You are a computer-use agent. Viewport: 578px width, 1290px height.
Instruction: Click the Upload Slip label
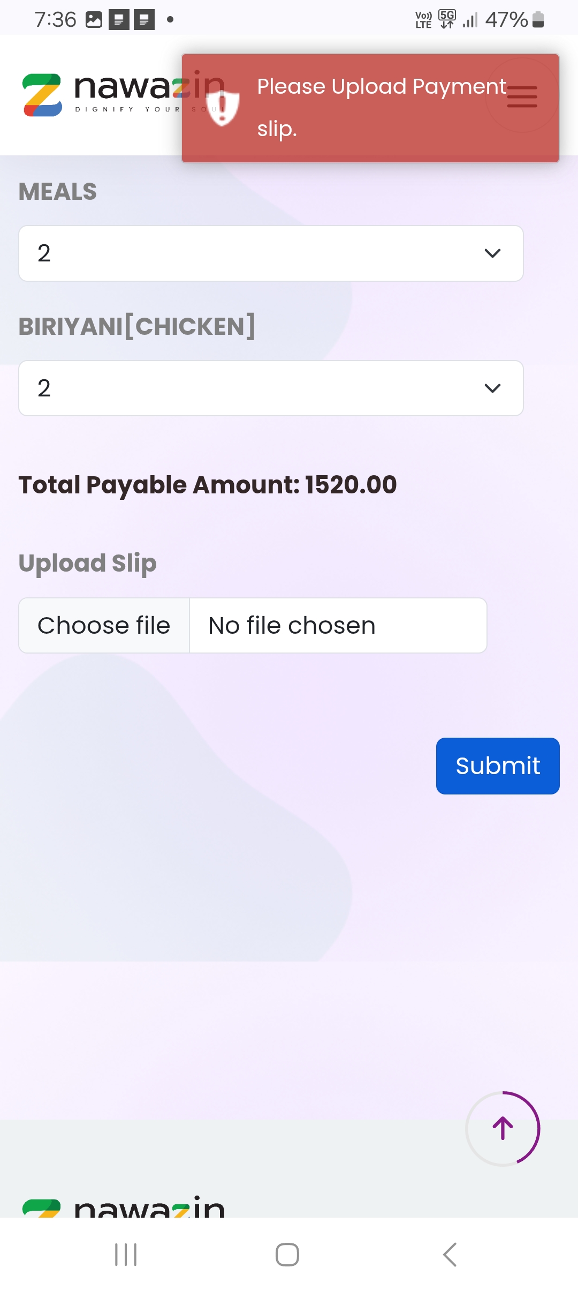(x=88, y=563)
